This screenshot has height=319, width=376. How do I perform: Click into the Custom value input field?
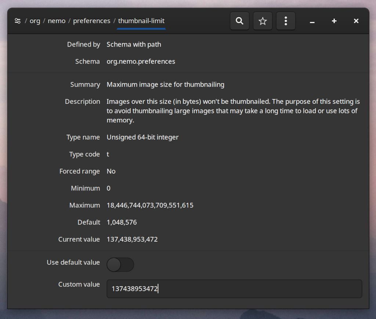[x=234, y=289]
